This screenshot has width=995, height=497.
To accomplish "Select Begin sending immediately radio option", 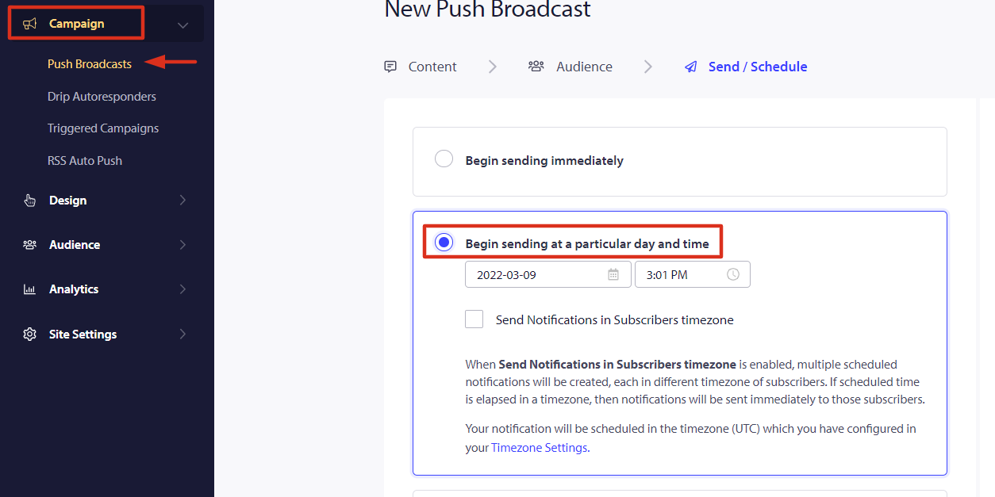I will point(444,159).
